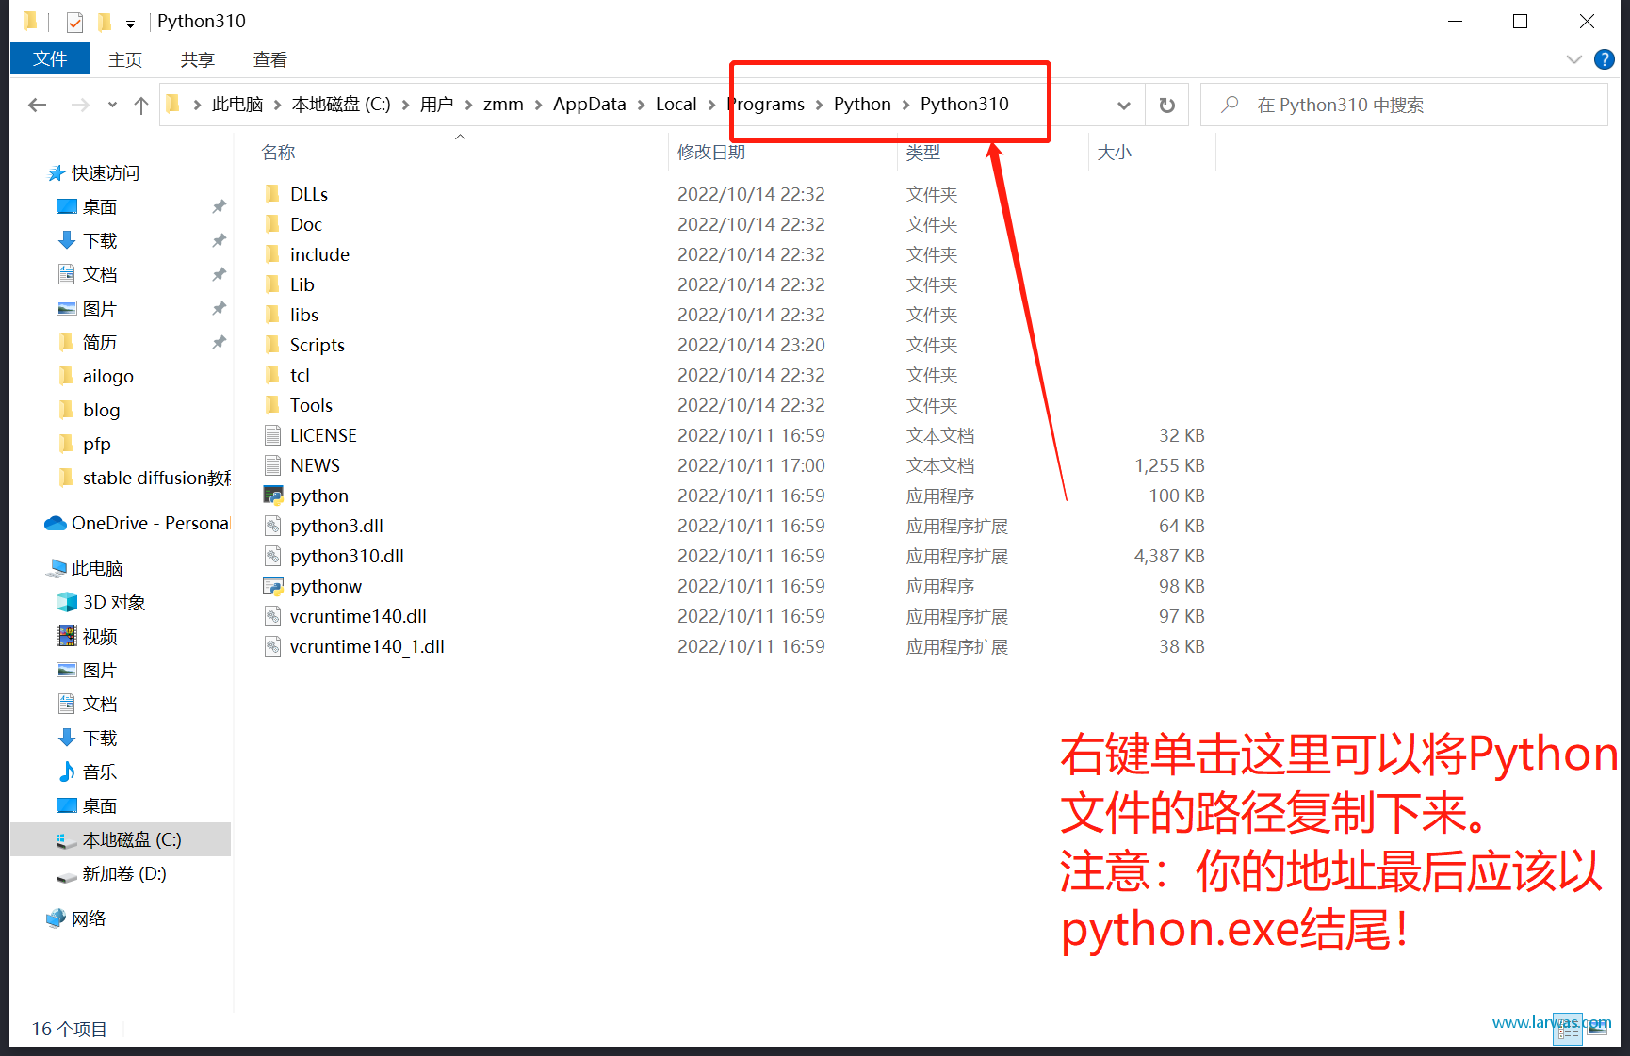Select the python application file
Image resolution: width=1630 pixels, height=1056 pixels.
[318, 496]
